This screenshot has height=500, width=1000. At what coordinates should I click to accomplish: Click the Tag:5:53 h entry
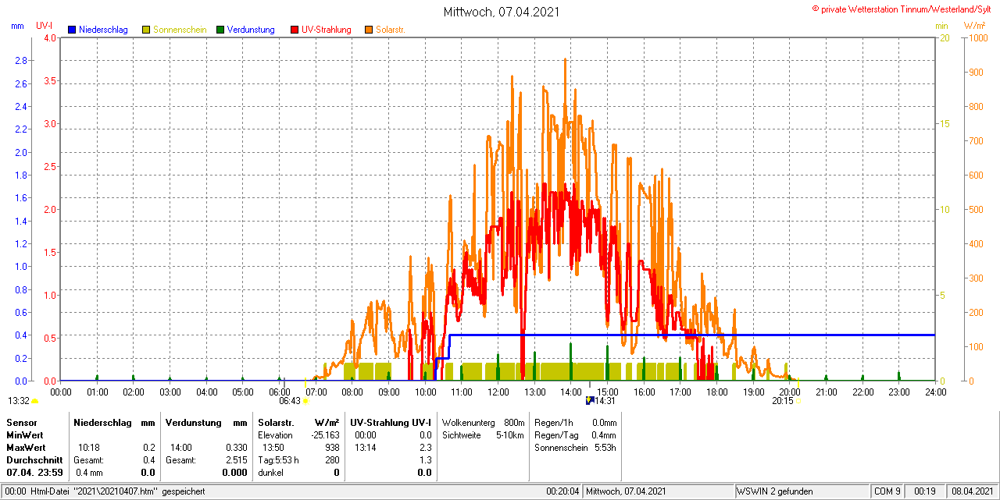click(x=278, y=460)
